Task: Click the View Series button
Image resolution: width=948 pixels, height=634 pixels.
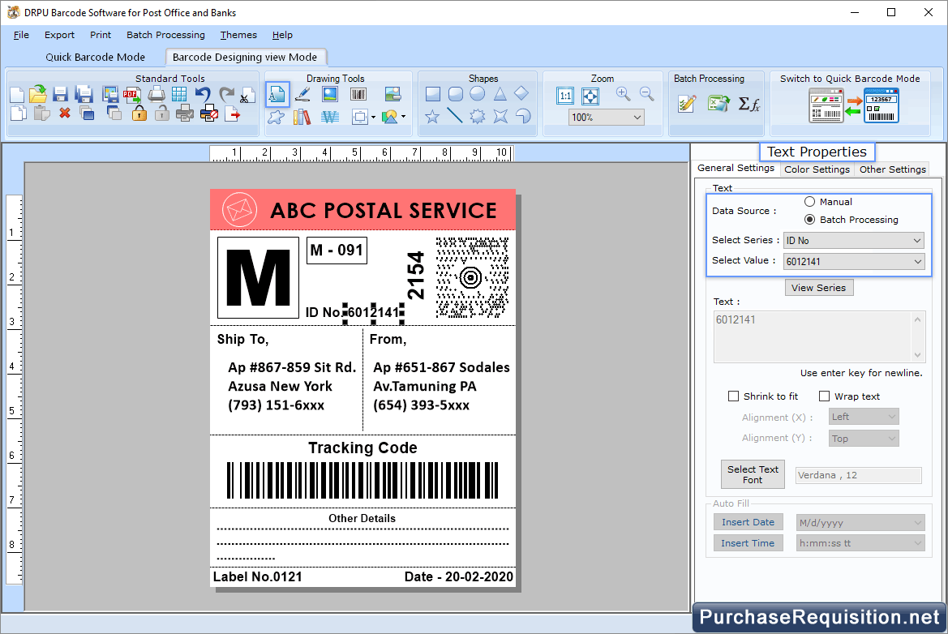Action: click(818, 288)
